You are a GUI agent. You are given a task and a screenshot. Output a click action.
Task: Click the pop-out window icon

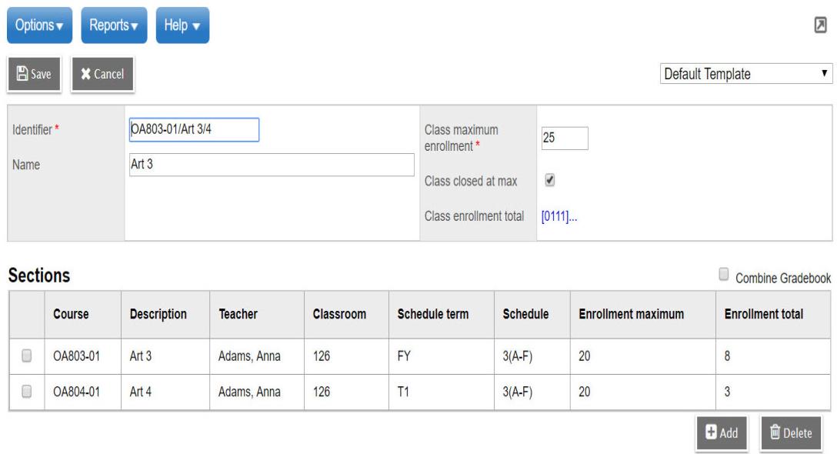tap(821, 25)
